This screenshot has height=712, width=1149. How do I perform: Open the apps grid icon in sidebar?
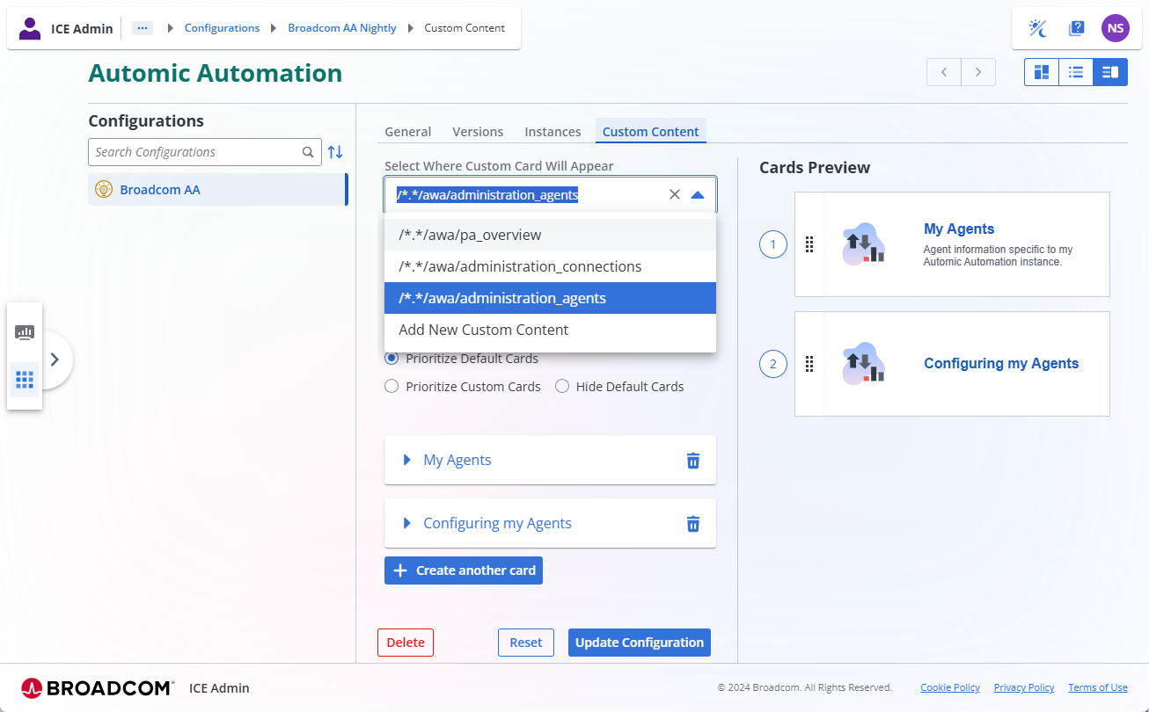tap(25, 380)
